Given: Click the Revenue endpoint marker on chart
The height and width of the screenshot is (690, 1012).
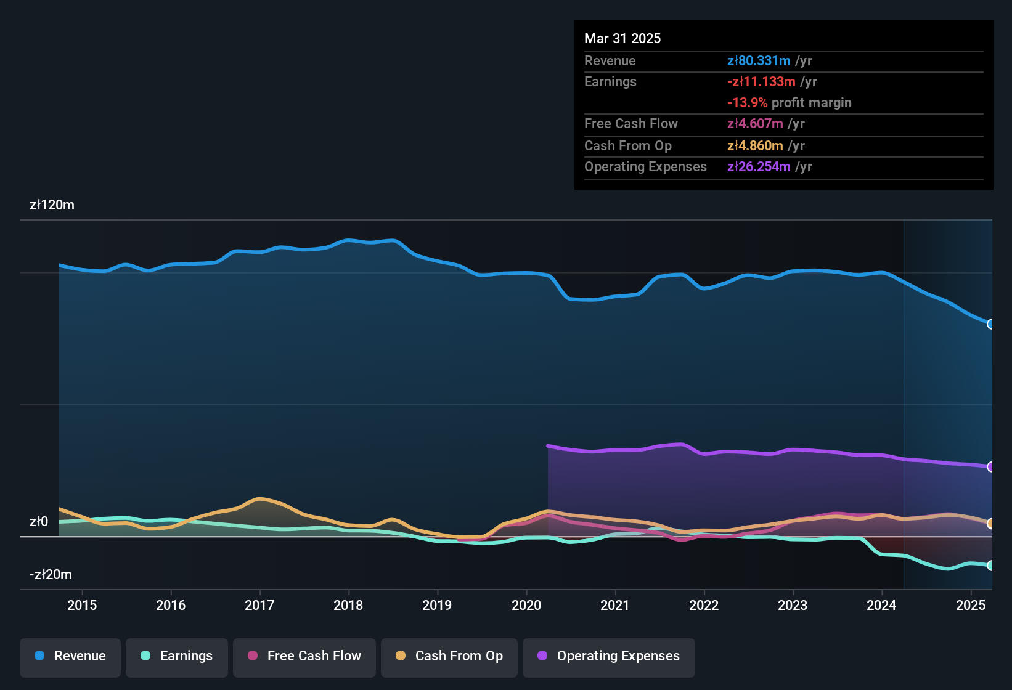Looking at the screenshot, I should [x=990, y=324].
